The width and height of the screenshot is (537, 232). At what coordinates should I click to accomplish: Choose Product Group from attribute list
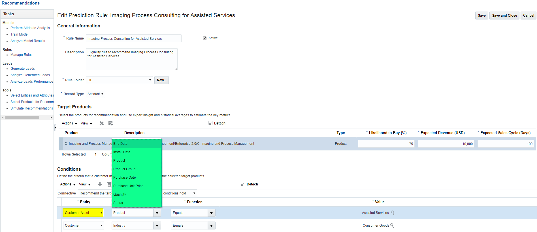(x=137, y=169)
